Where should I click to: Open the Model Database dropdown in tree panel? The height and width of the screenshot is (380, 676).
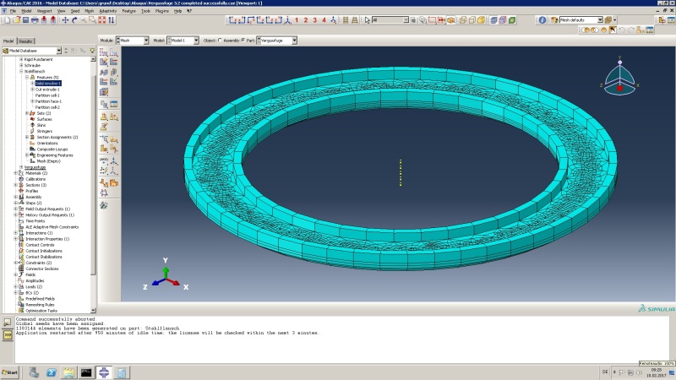58,51
